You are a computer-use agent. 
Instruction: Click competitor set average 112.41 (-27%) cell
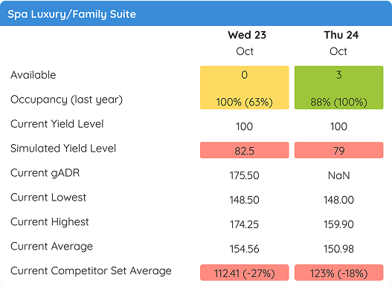pyautogui.click(x=245, y=273)
